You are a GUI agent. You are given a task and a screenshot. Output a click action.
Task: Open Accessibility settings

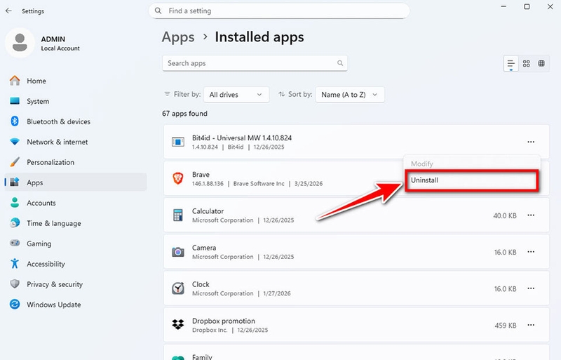[76, 264]
